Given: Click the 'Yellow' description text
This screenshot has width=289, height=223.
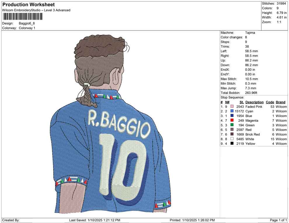Looking at the screenshot, I should (250, 144).
